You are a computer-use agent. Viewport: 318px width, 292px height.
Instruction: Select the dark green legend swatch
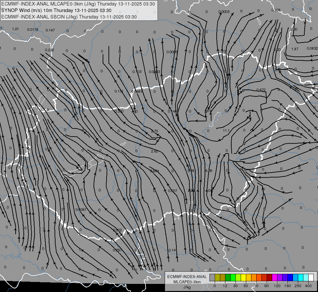click(x=228, y=277)
